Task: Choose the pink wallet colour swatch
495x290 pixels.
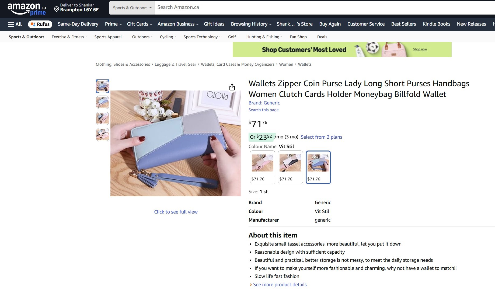Action: (263, 167)
